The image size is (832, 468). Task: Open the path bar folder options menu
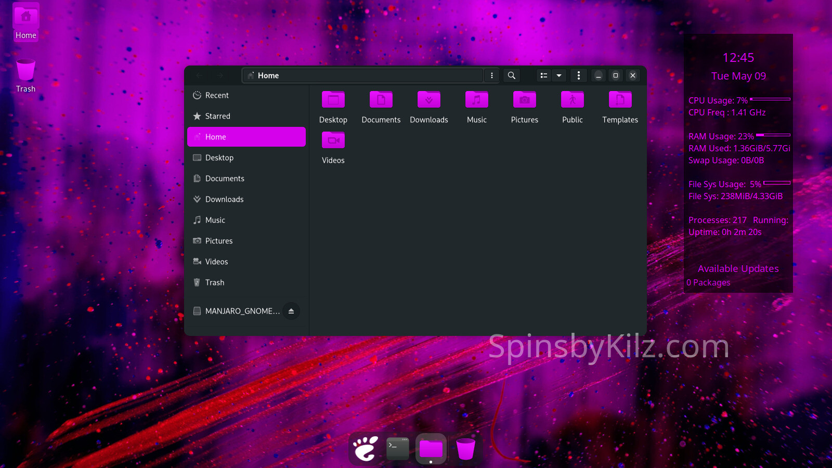[x=492, y=75]
